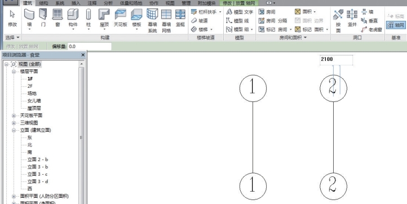This screenshot has height=204, width=407.
Task: Open the 2F floor plan view
Action: tap(30, 86)
